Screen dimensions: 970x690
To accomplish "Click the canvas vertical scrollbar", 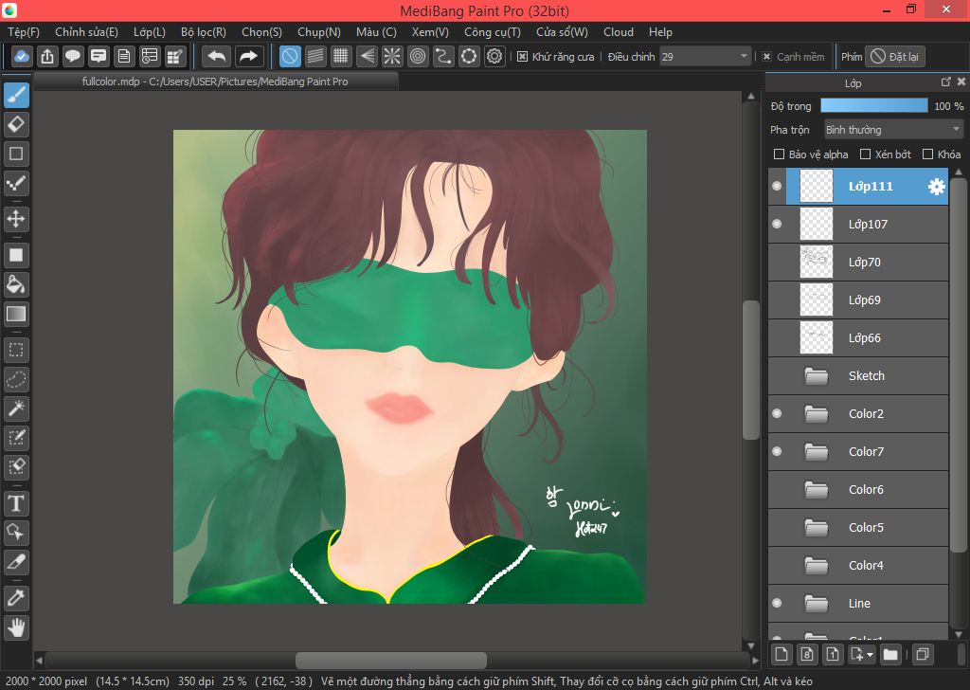I will pyautogui.click(x=751, y=370).
